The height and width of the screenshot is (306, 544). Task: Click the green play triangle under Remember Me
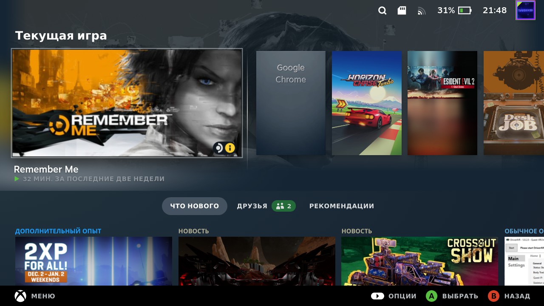(x=17, y=179)
